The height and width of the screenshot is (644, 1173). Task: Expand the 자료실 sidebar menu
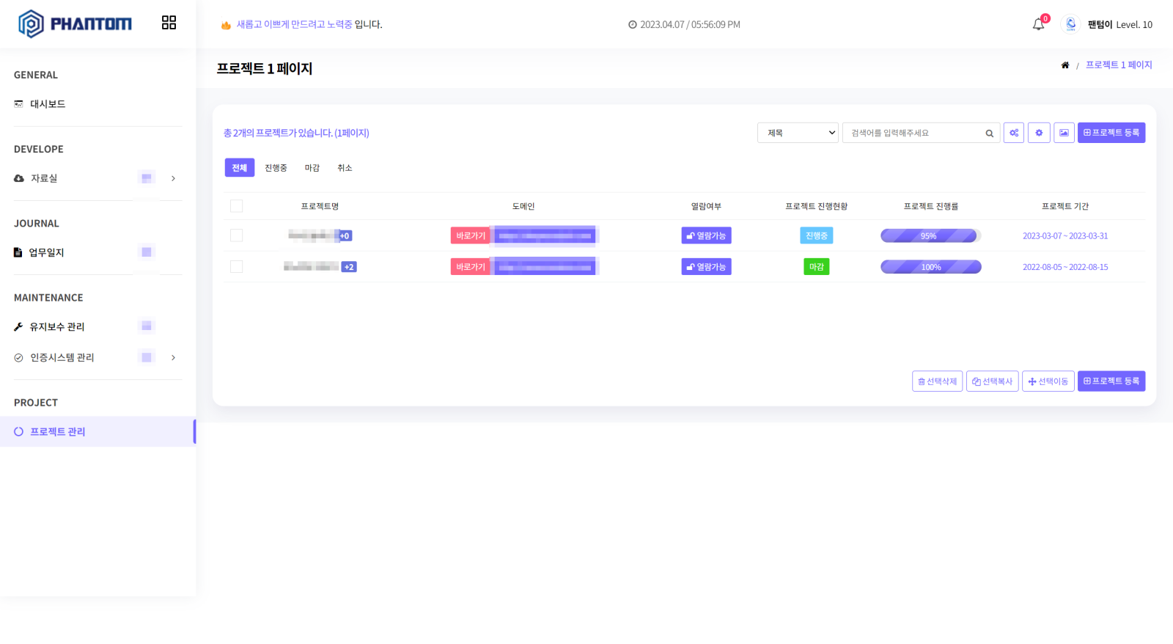(173, 178)
